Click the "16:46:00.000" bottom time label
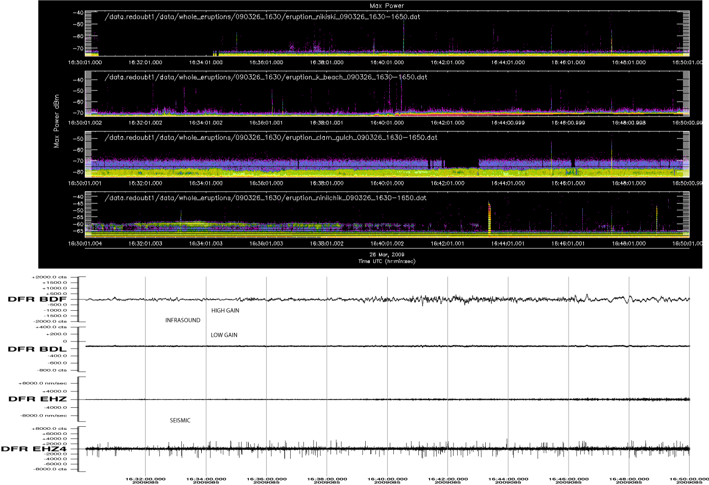 [568, 478]
